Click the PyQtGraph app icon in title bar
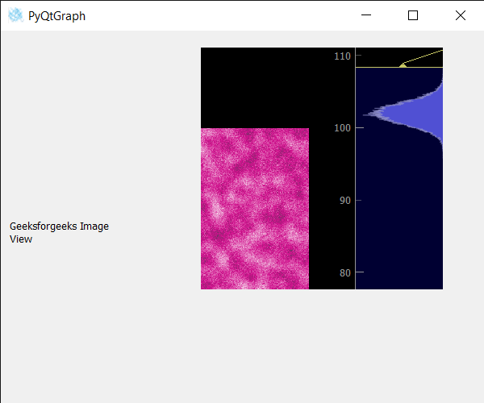This screenshot has height=403, width=484. [x=15, y=15]
